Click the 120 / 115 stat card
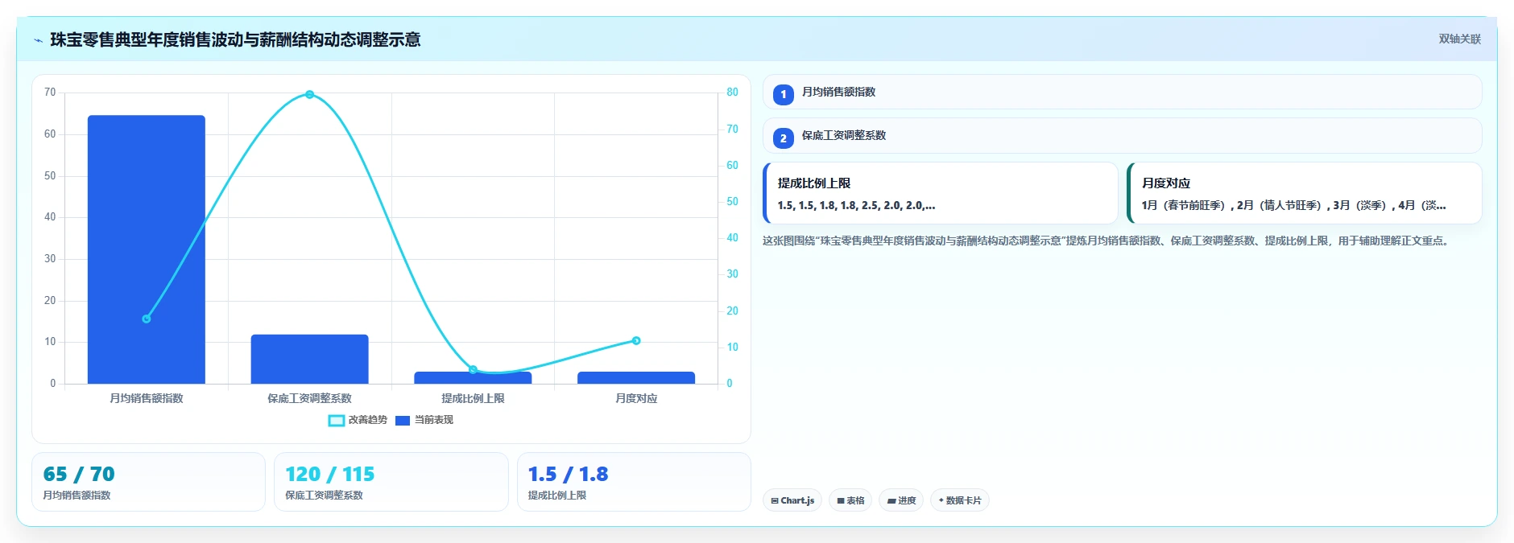 (391, 482)
